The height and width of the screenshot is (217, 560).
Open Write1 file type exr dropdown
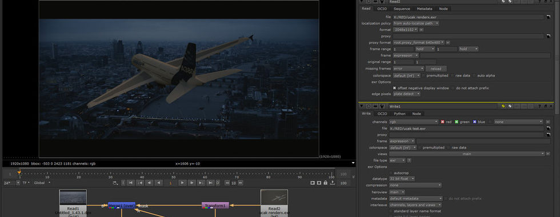click(x=397, y=160)
